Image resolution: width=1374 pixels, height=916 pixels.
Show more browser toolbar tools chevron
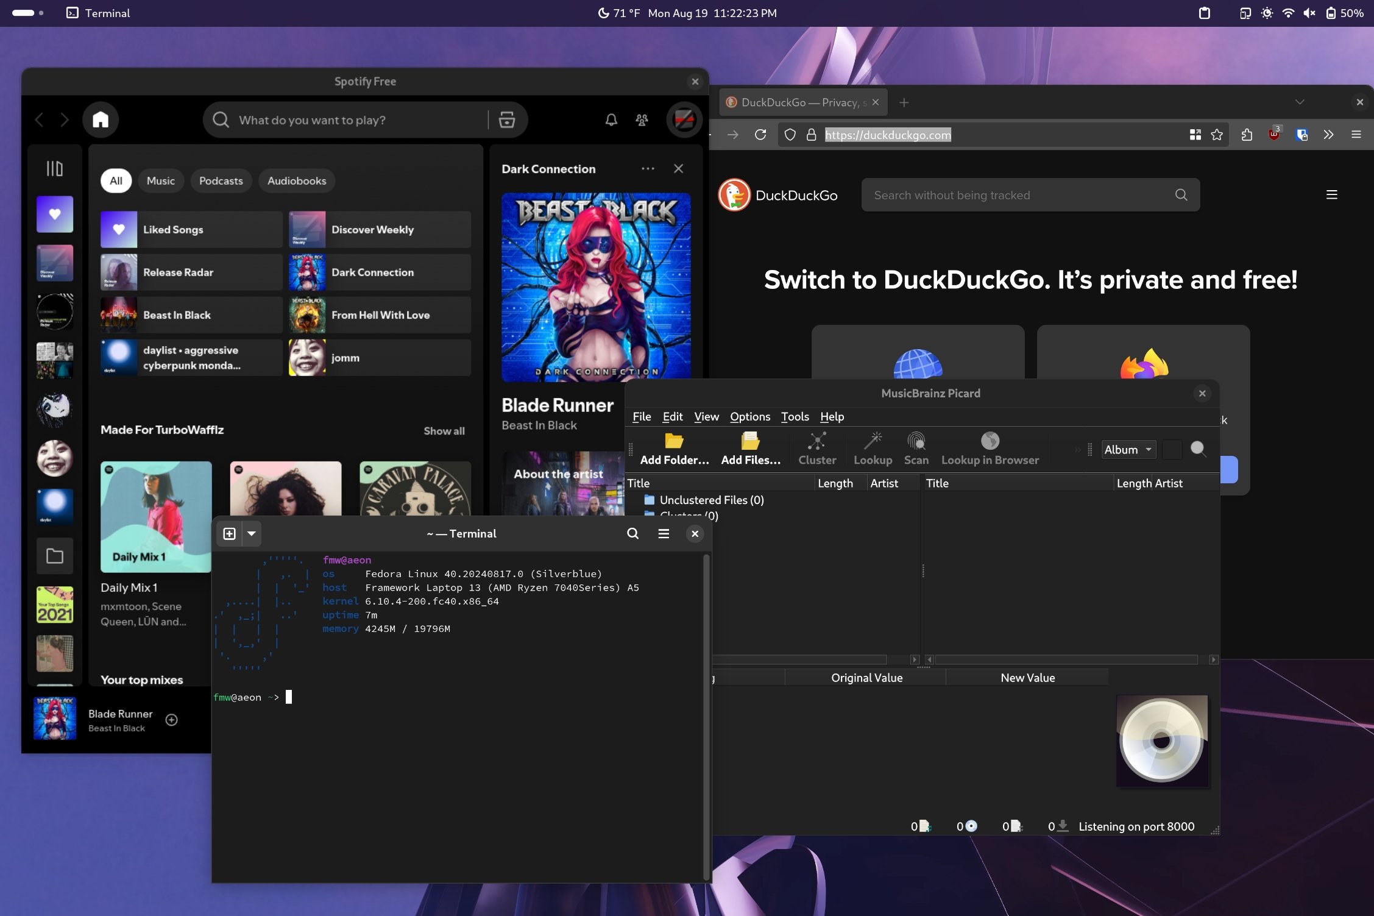point(1328,135)
